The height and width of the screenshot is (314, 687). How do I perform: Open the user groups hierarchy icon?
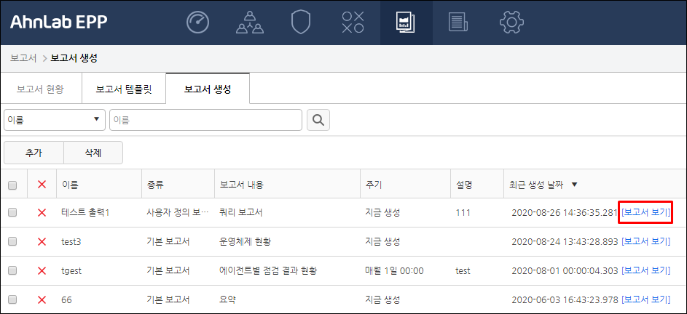[x=250, y=23]
